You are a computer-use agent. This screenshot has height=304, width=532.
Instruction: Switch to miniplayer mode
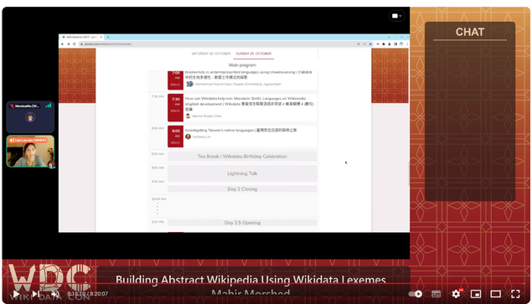pos(476,294)
